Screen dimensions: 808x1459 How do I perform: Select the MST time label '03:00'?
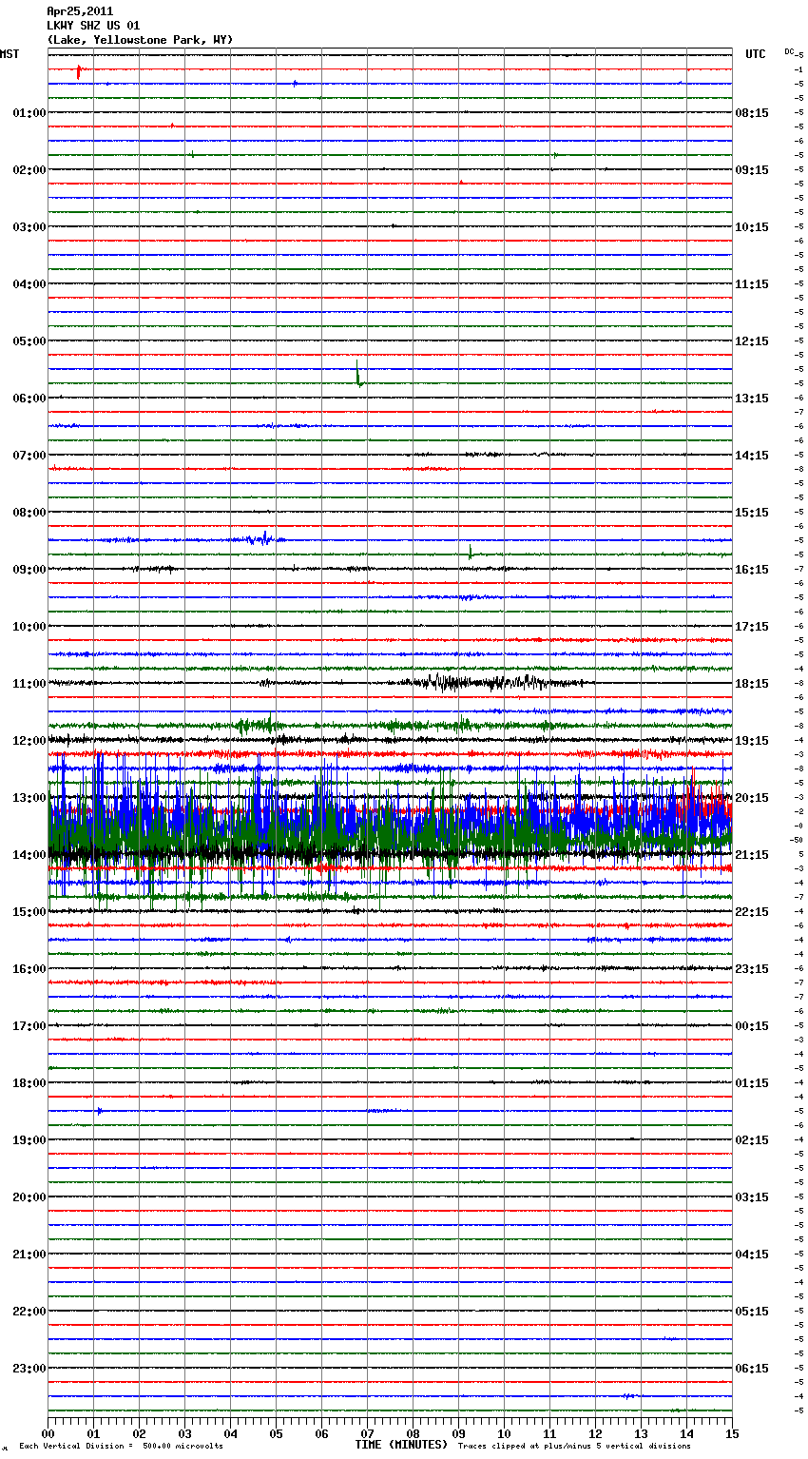(x=29, y=227)
